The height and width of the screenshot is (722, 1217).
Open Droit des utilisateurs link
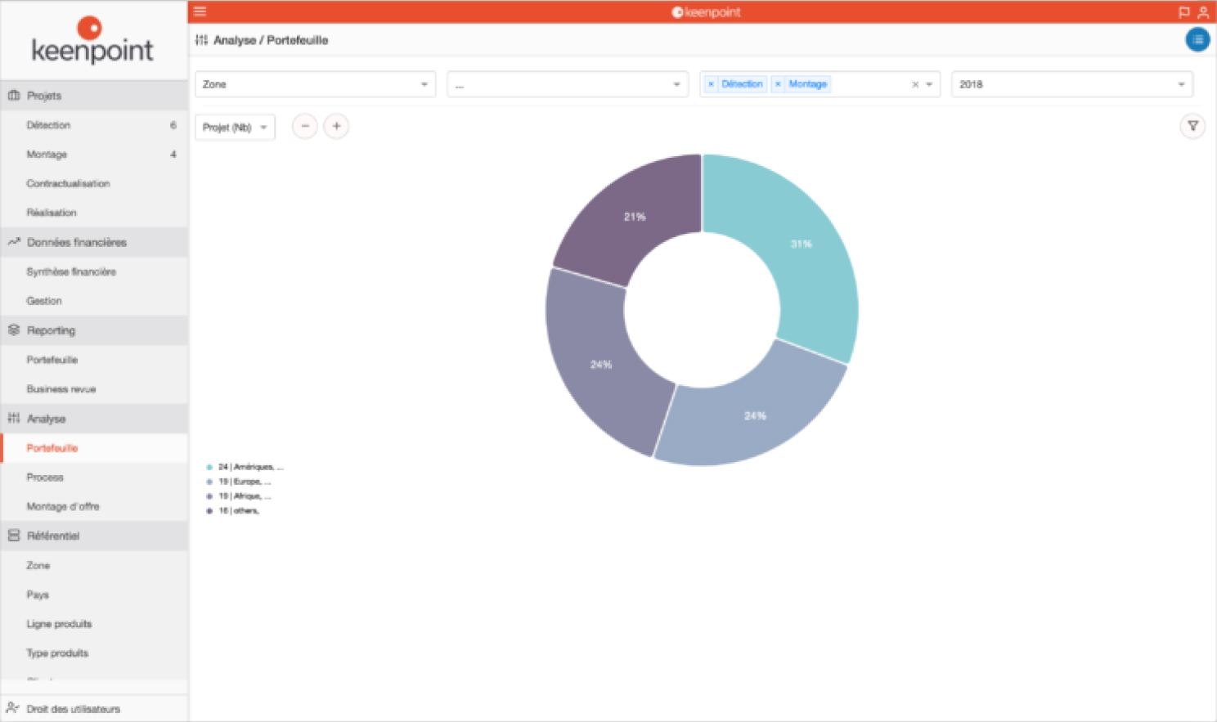73,709
